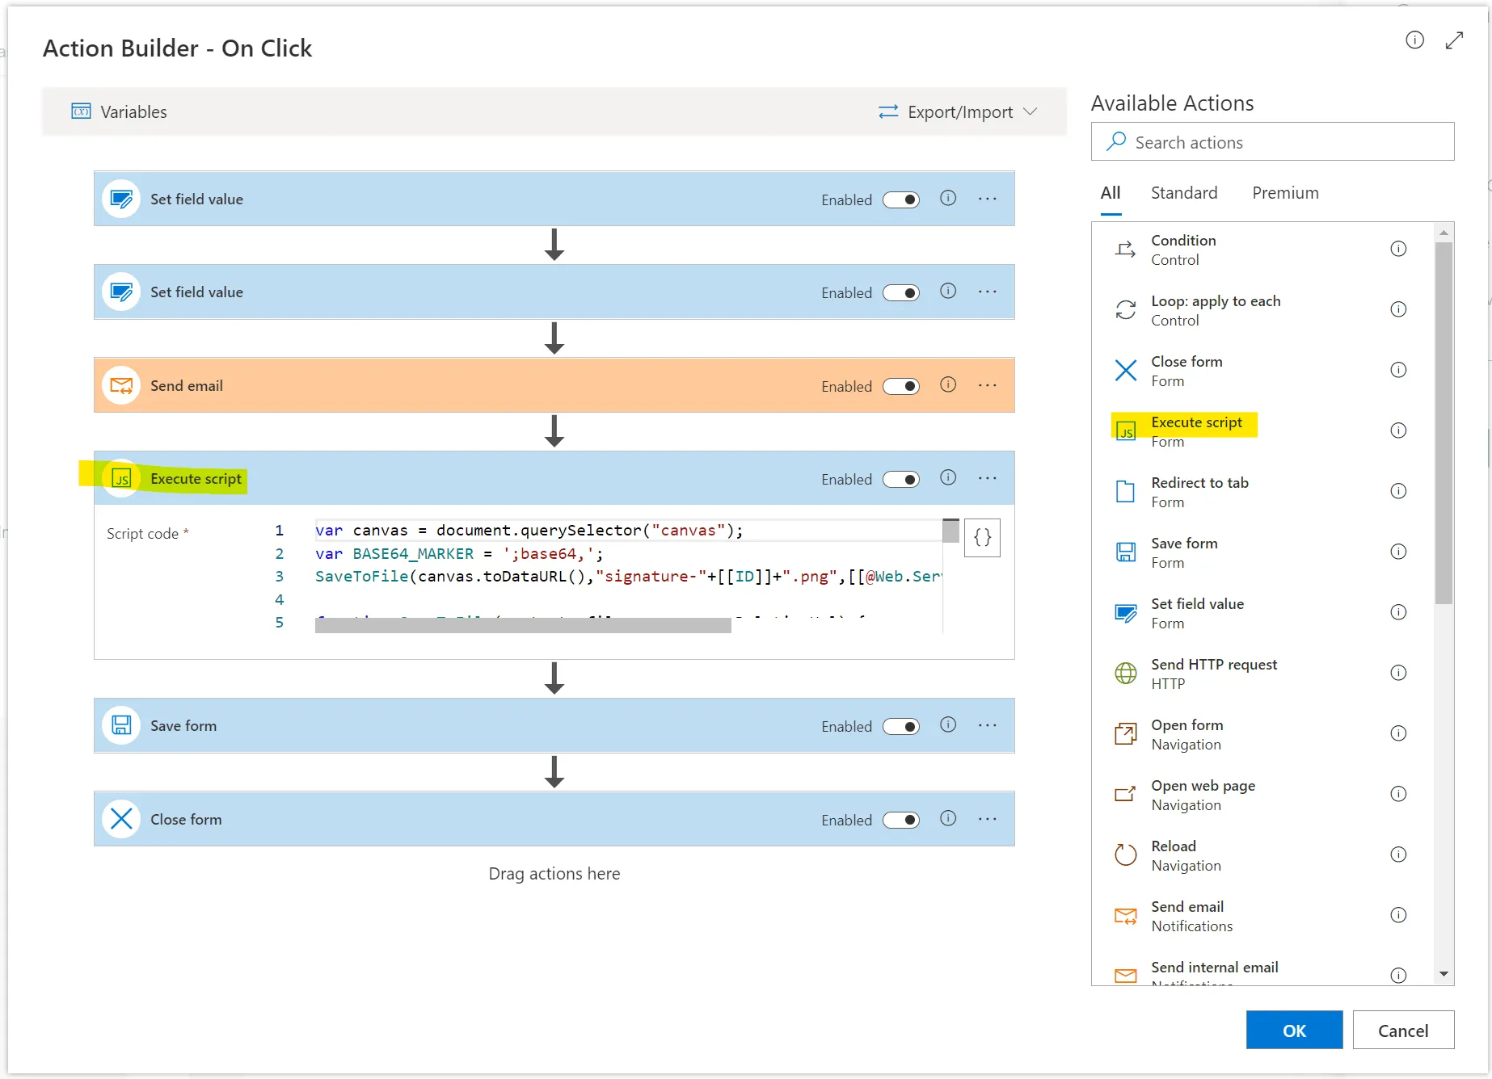Screen dimensions: 1492x1079
Task: Switch to the Premium actions tab
Action: pyautogui.click(x=1285, y=193)
